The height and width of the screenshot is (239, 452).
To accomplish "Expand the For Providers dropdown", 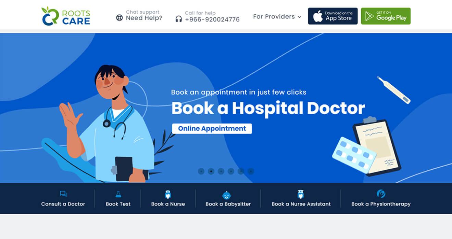I will click(x=277, y=16).
